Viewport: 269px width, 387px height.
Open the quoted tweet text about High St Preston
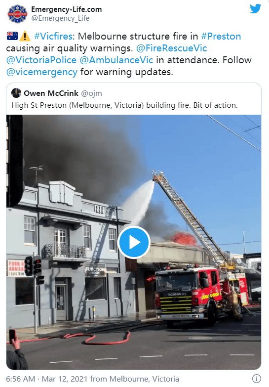point(124,105)
